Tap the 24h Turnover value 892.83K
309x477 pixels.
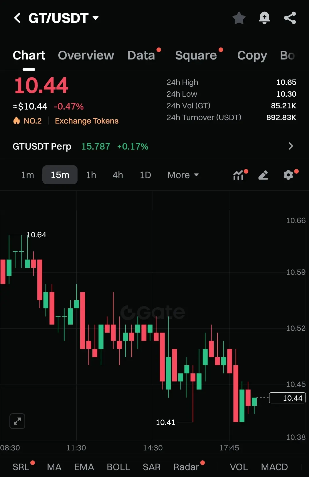click(281, 118)
